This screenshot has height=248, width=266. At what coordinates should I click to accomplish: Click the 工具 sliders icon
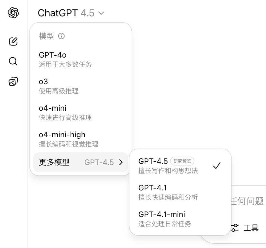click(234, 228)
